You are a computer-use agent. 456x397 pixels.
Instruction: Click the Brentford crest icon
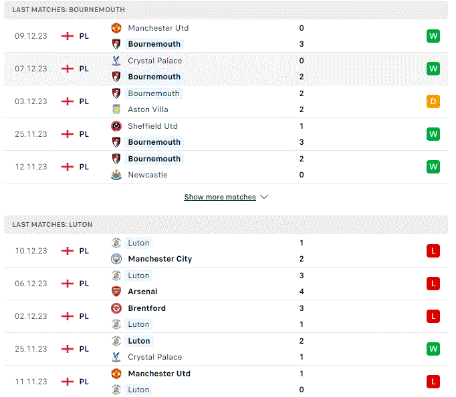coord(116,308)
